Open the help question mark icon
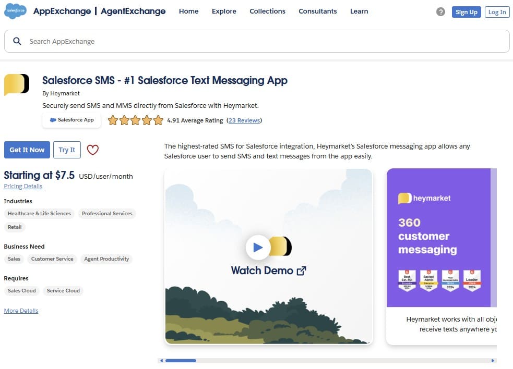Image resolution: width=513 pixels, height=369 pixels. coord(440,12)
